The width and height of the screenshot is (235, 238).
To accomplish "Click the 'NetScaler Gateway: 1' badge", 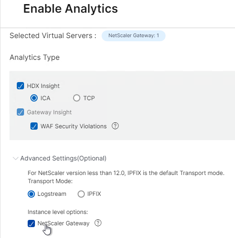I will click(x=133, y=36).
